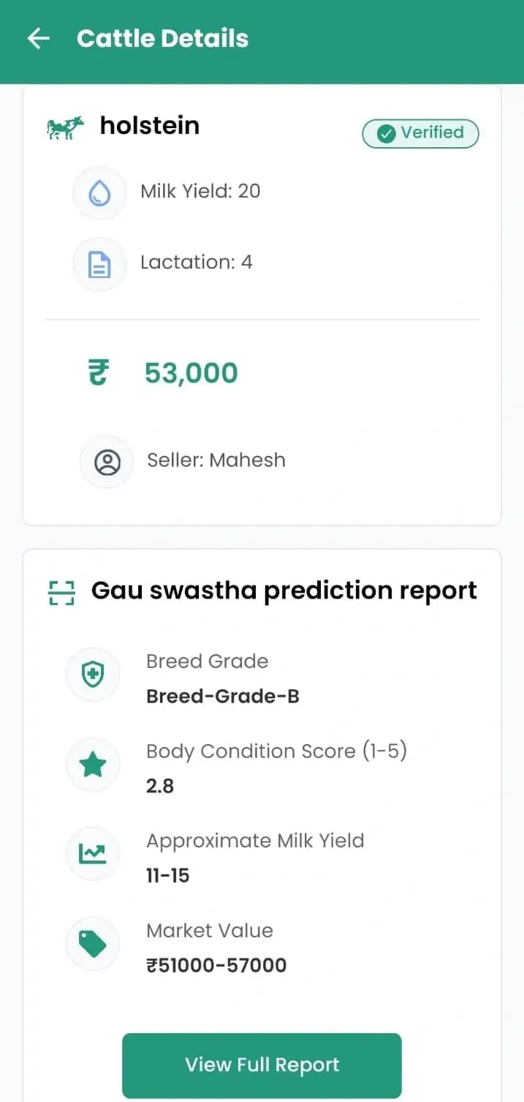Click the holstein breed name text
Image resolution: width=524 pixels, height=1102 pixels.
tap(149, 126)
